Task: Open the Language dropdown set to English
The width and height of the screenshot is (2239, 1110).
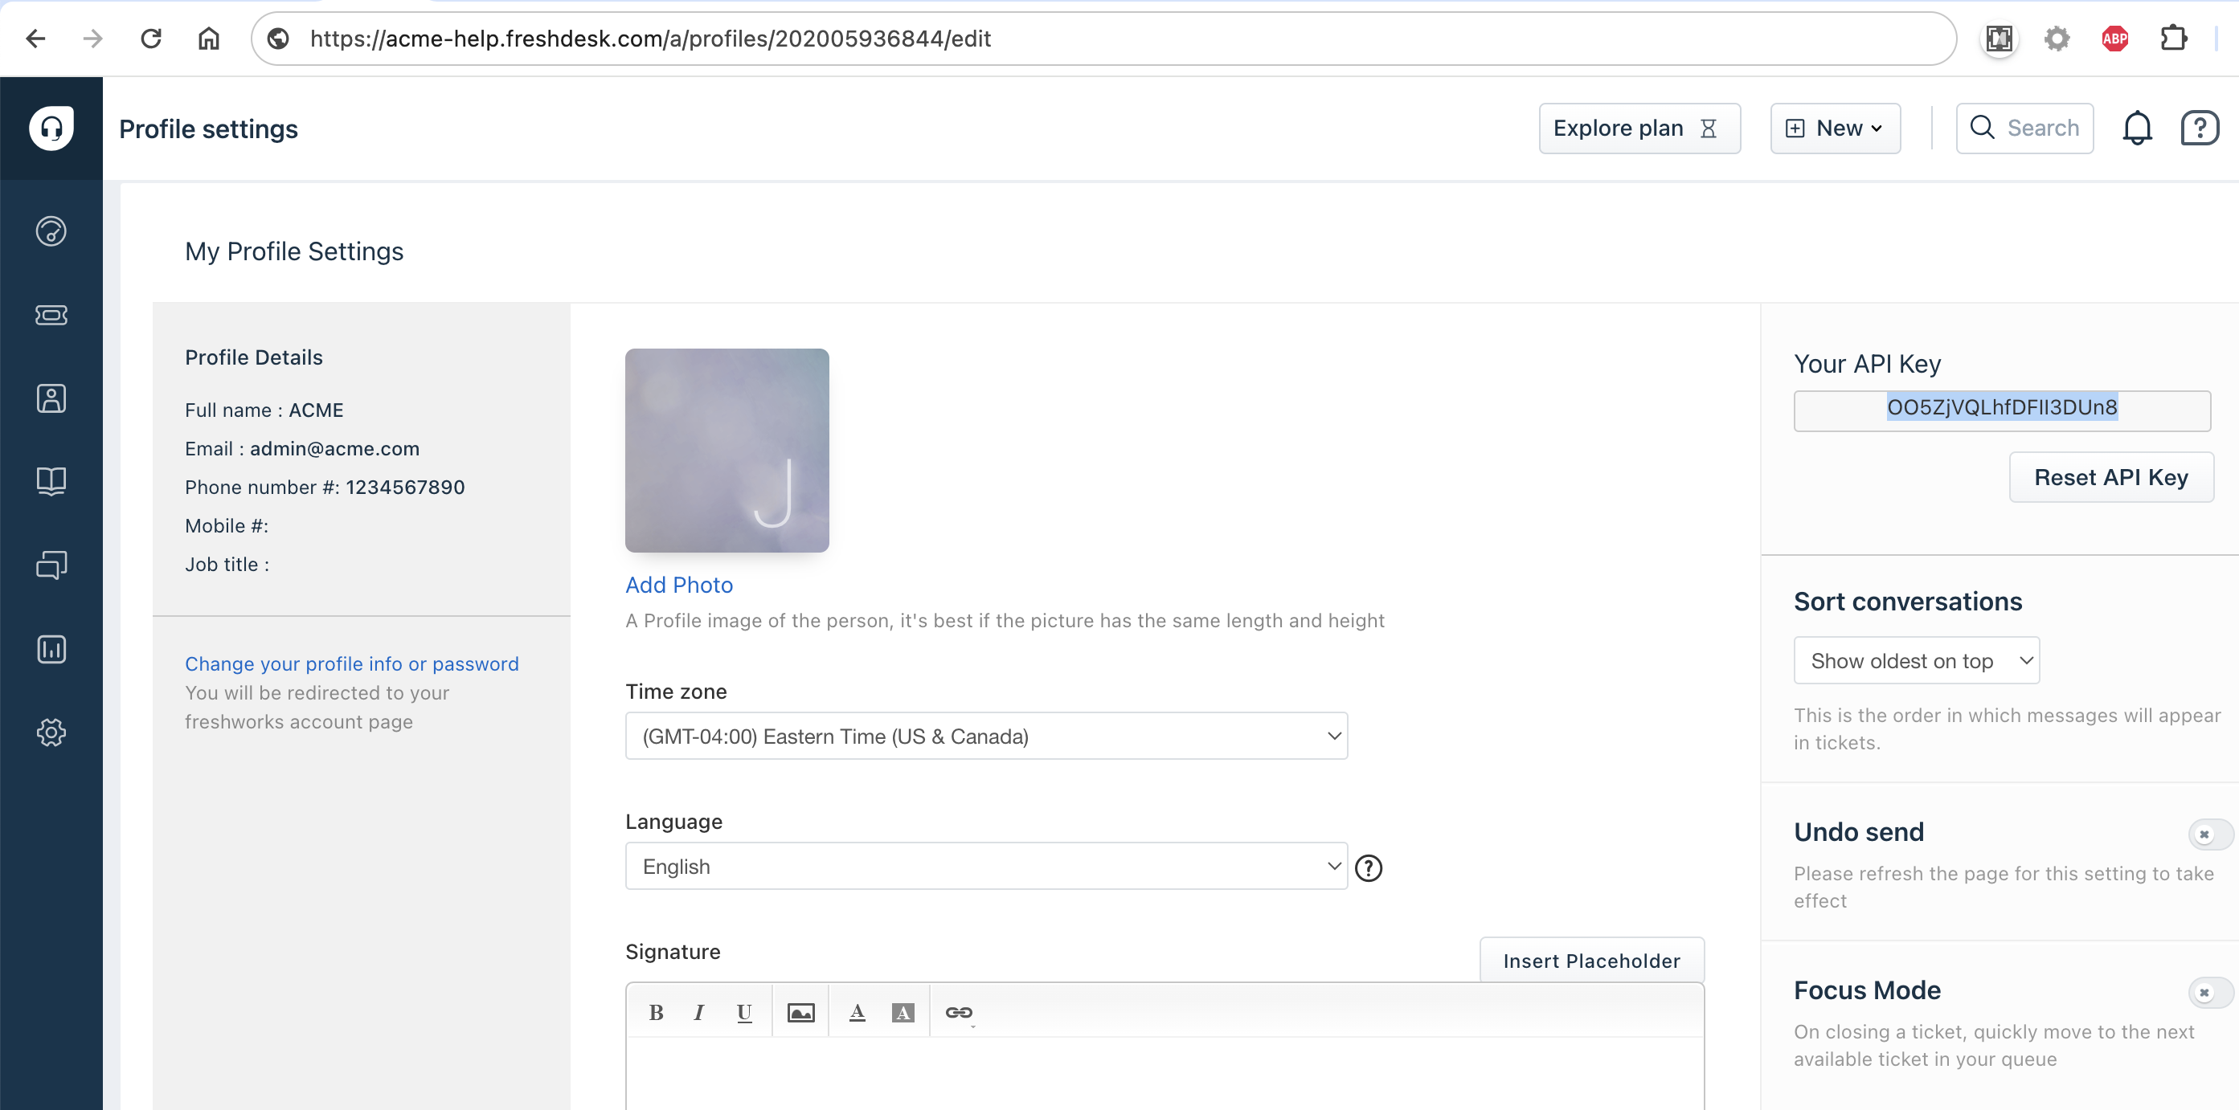Action: [985, 866]
